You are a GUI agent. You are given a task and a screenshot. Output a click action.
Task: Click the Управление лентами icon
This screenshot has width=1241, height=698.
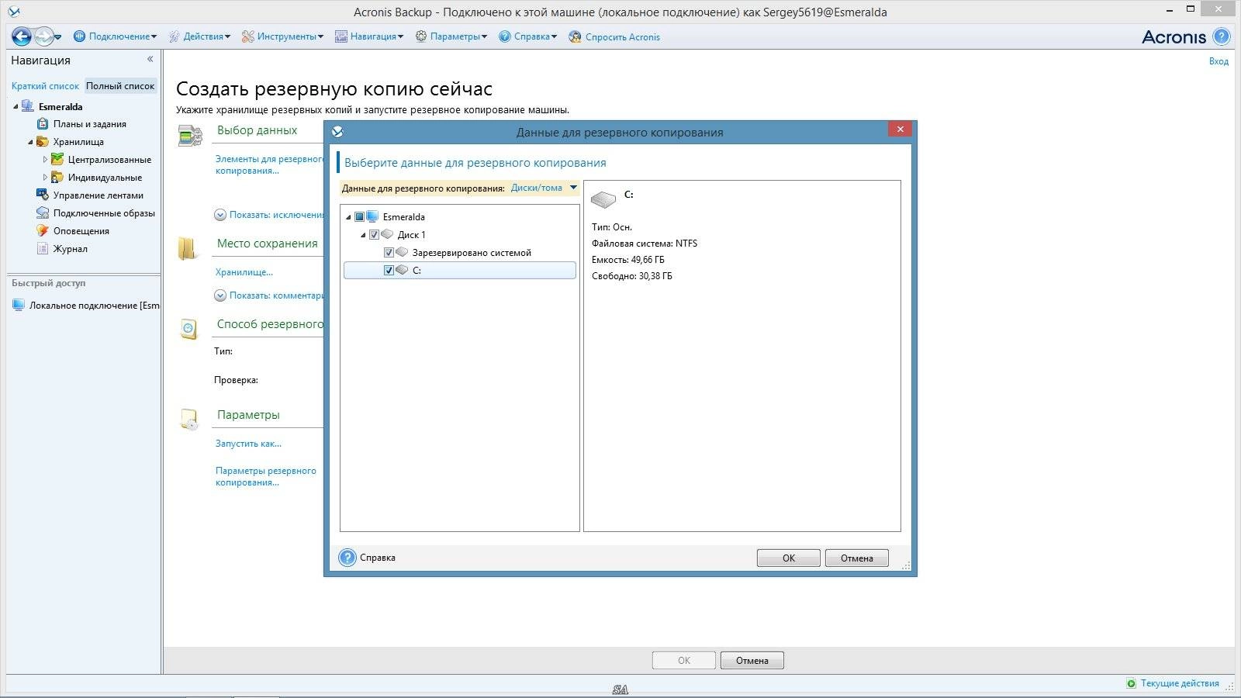pyautogui.click(x=43, y=195)
